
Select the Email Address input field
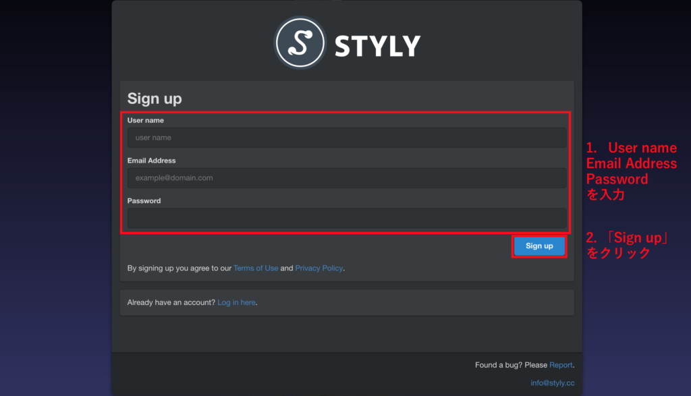coord(347,178)
